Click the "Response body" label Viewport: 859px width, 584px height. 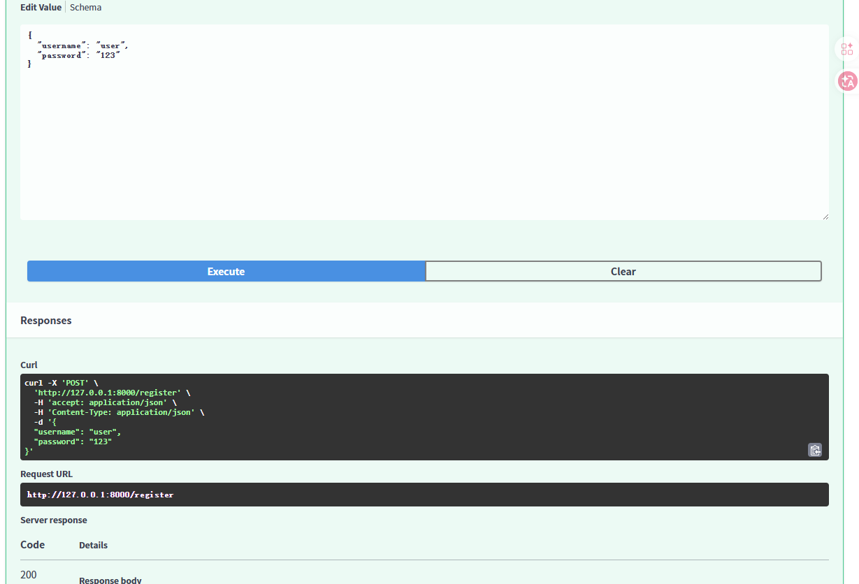click(x=110, y=580)
